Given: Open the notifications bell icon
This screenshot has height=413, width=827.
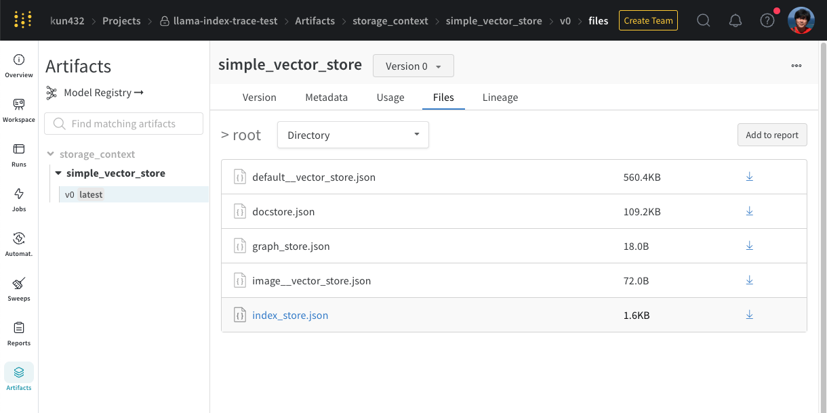Looking at the screenshot, I should point(735,20).
